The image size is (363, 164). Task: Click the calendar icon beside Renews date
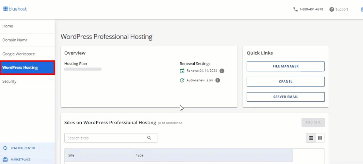pyautogui.click(x=182, y=71)
